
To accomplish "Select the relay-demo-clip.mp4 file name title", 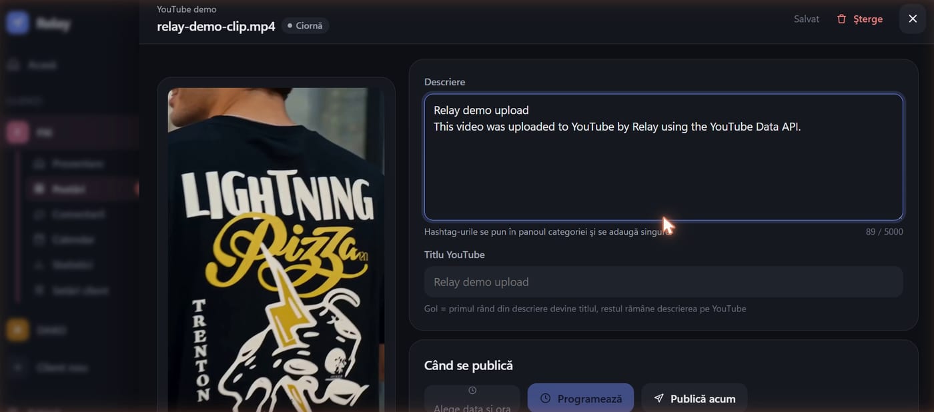I will pos(216,27).
